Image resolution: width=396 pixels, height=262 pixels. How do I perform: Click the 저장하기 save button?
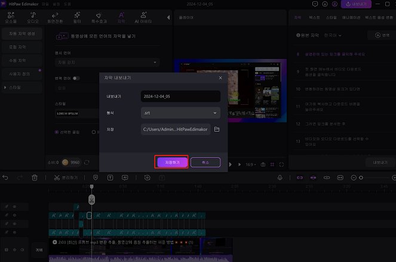click(x=172, y=162)
